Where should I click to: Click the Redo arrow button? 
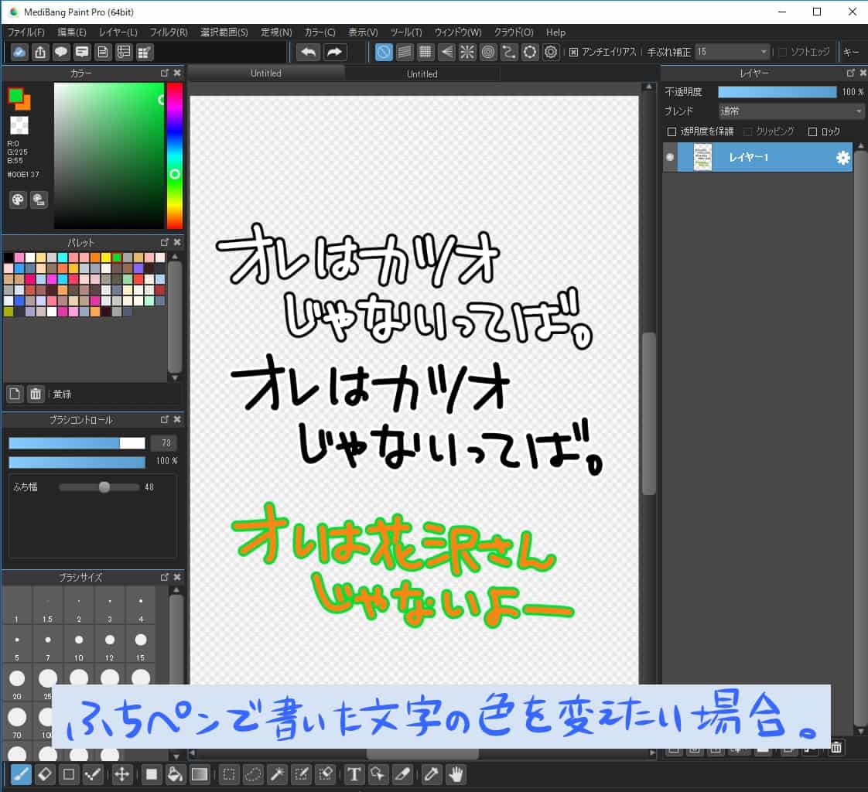click(x=334, y=52)
